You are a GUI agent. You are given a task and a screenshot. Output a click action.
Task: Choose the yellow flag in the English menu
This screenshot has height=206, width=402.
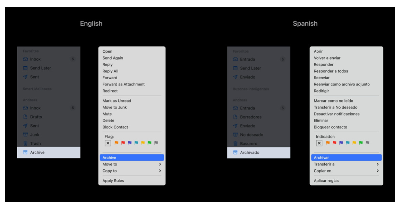[143, 143]
